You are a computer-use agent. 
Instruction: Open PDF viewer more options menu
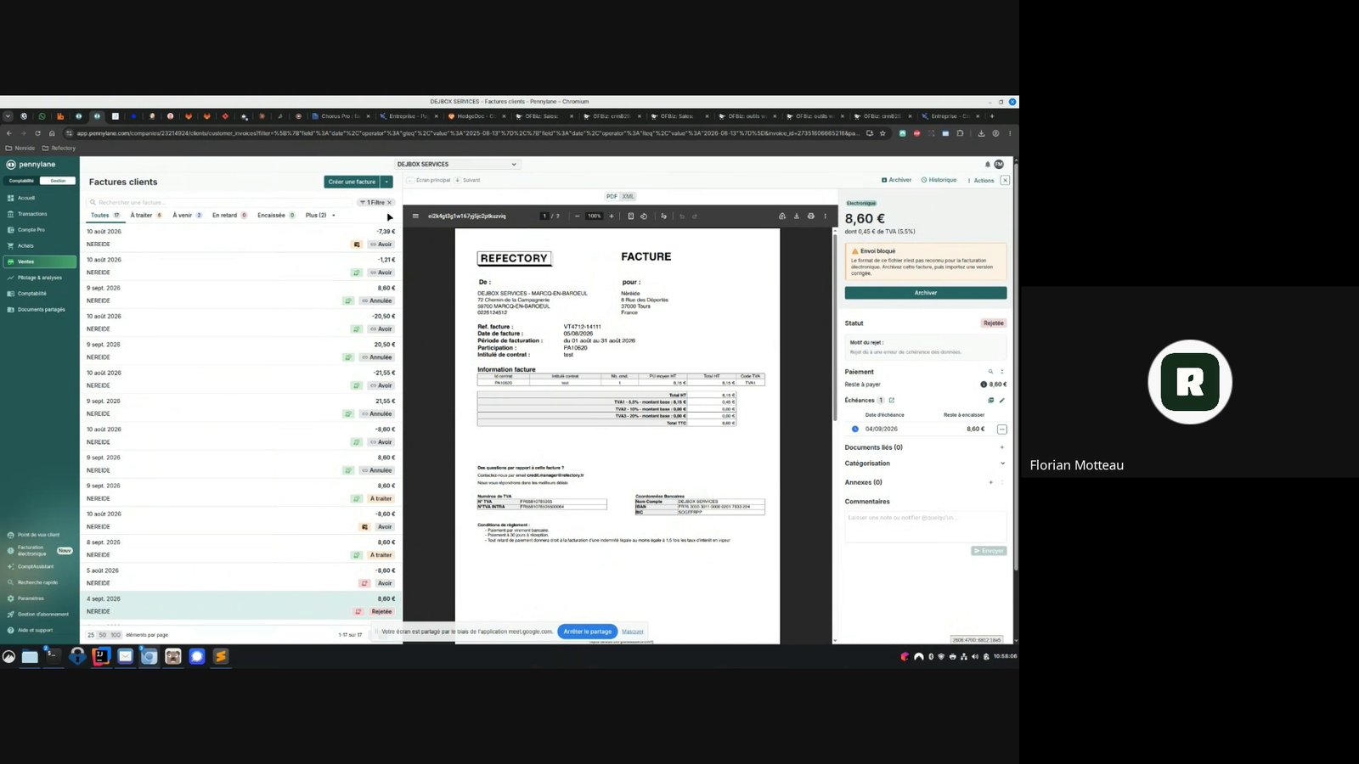825,216
